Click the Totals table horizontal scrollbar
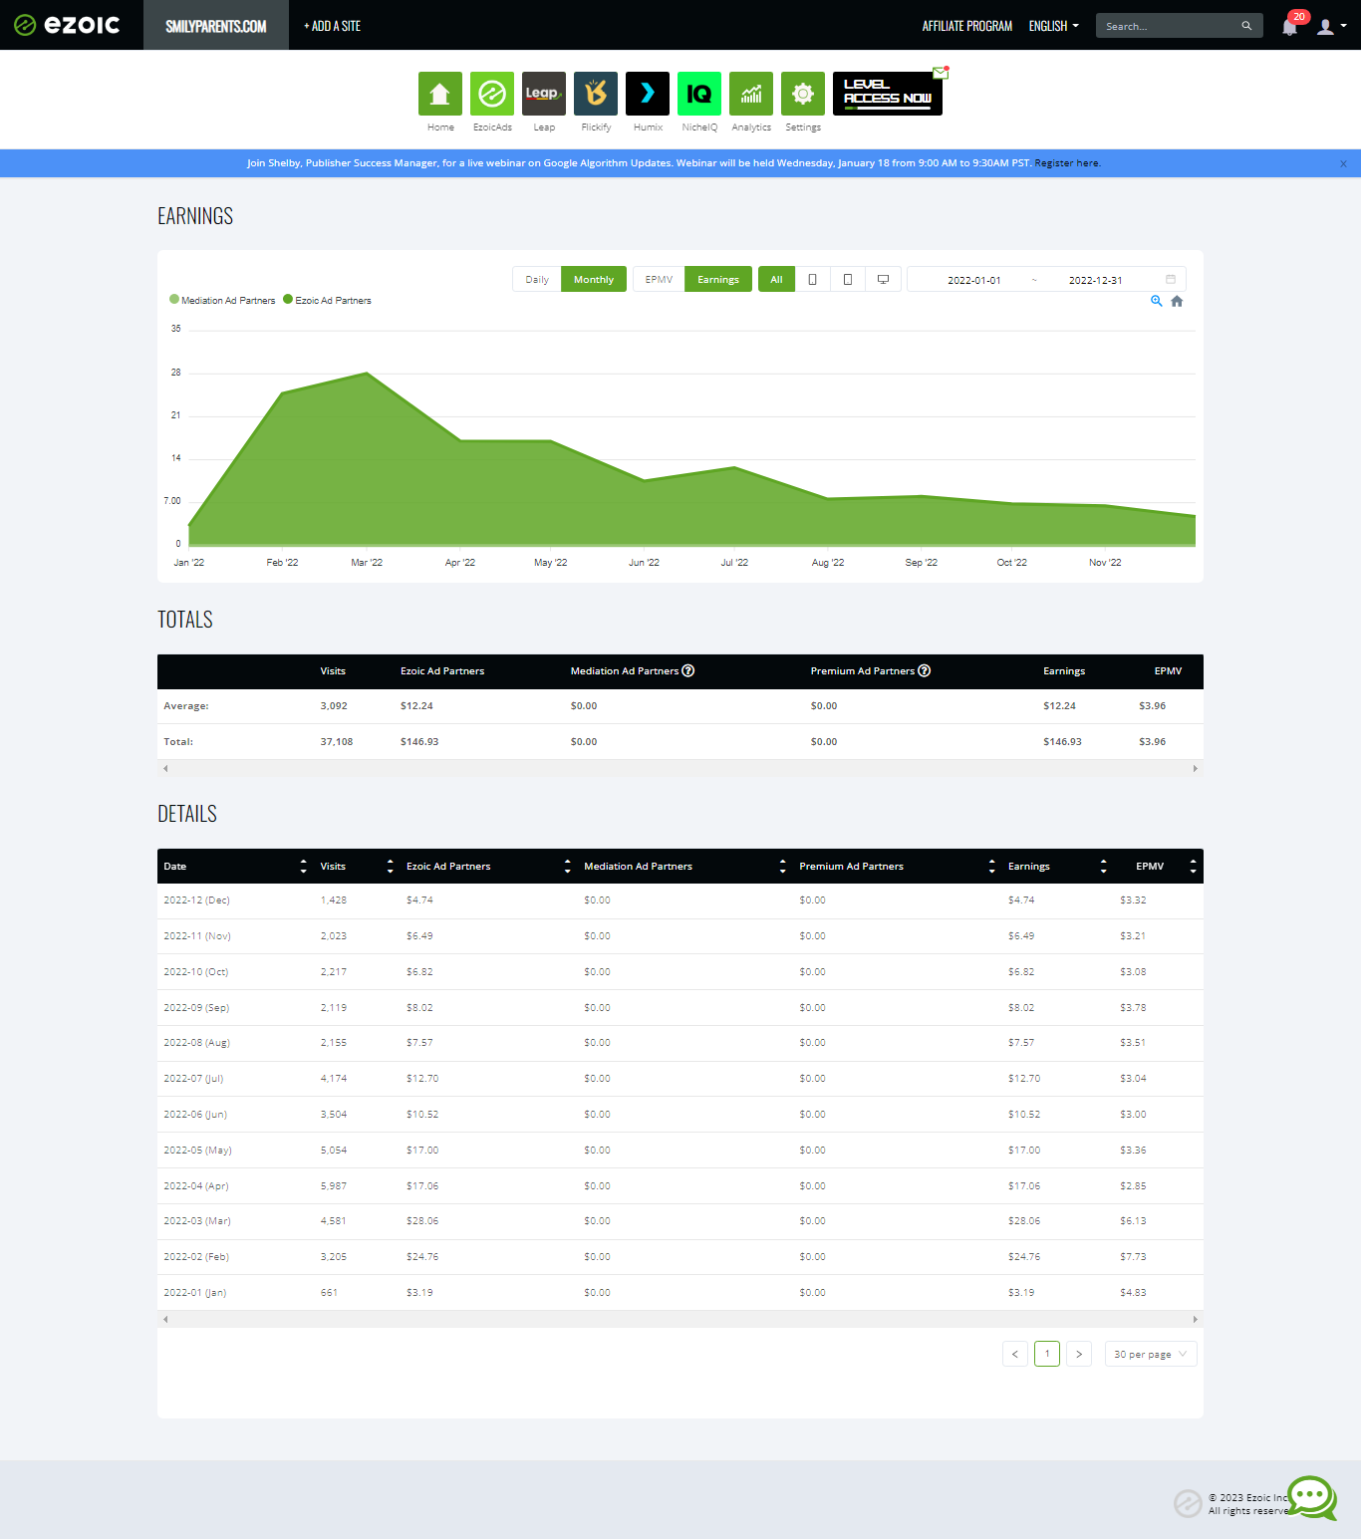 [x=680, y=768]
